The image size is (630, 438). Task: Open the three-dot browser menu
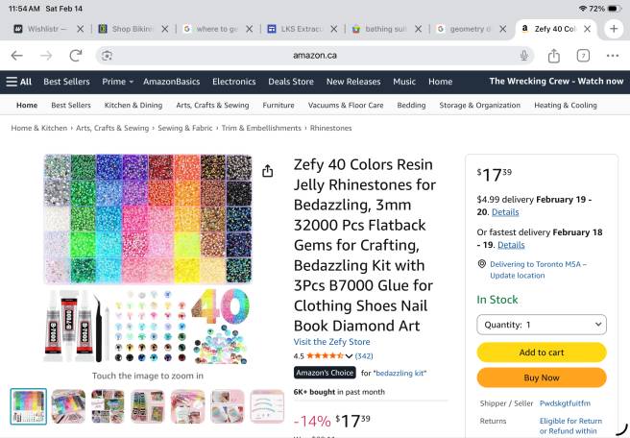(613, 56)
